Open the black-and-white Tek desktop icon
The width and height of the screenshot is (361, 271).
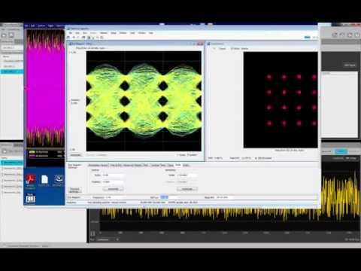click(x=31, y=199)
